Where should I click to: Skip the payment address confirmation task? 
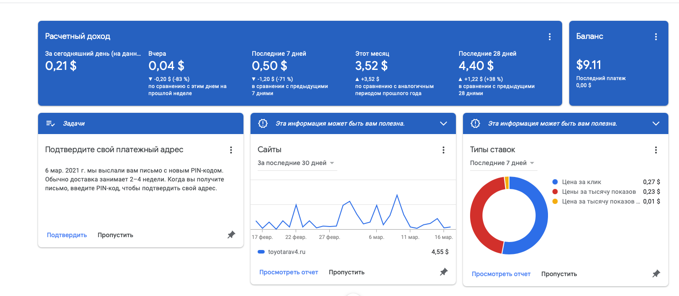point(115,235)
